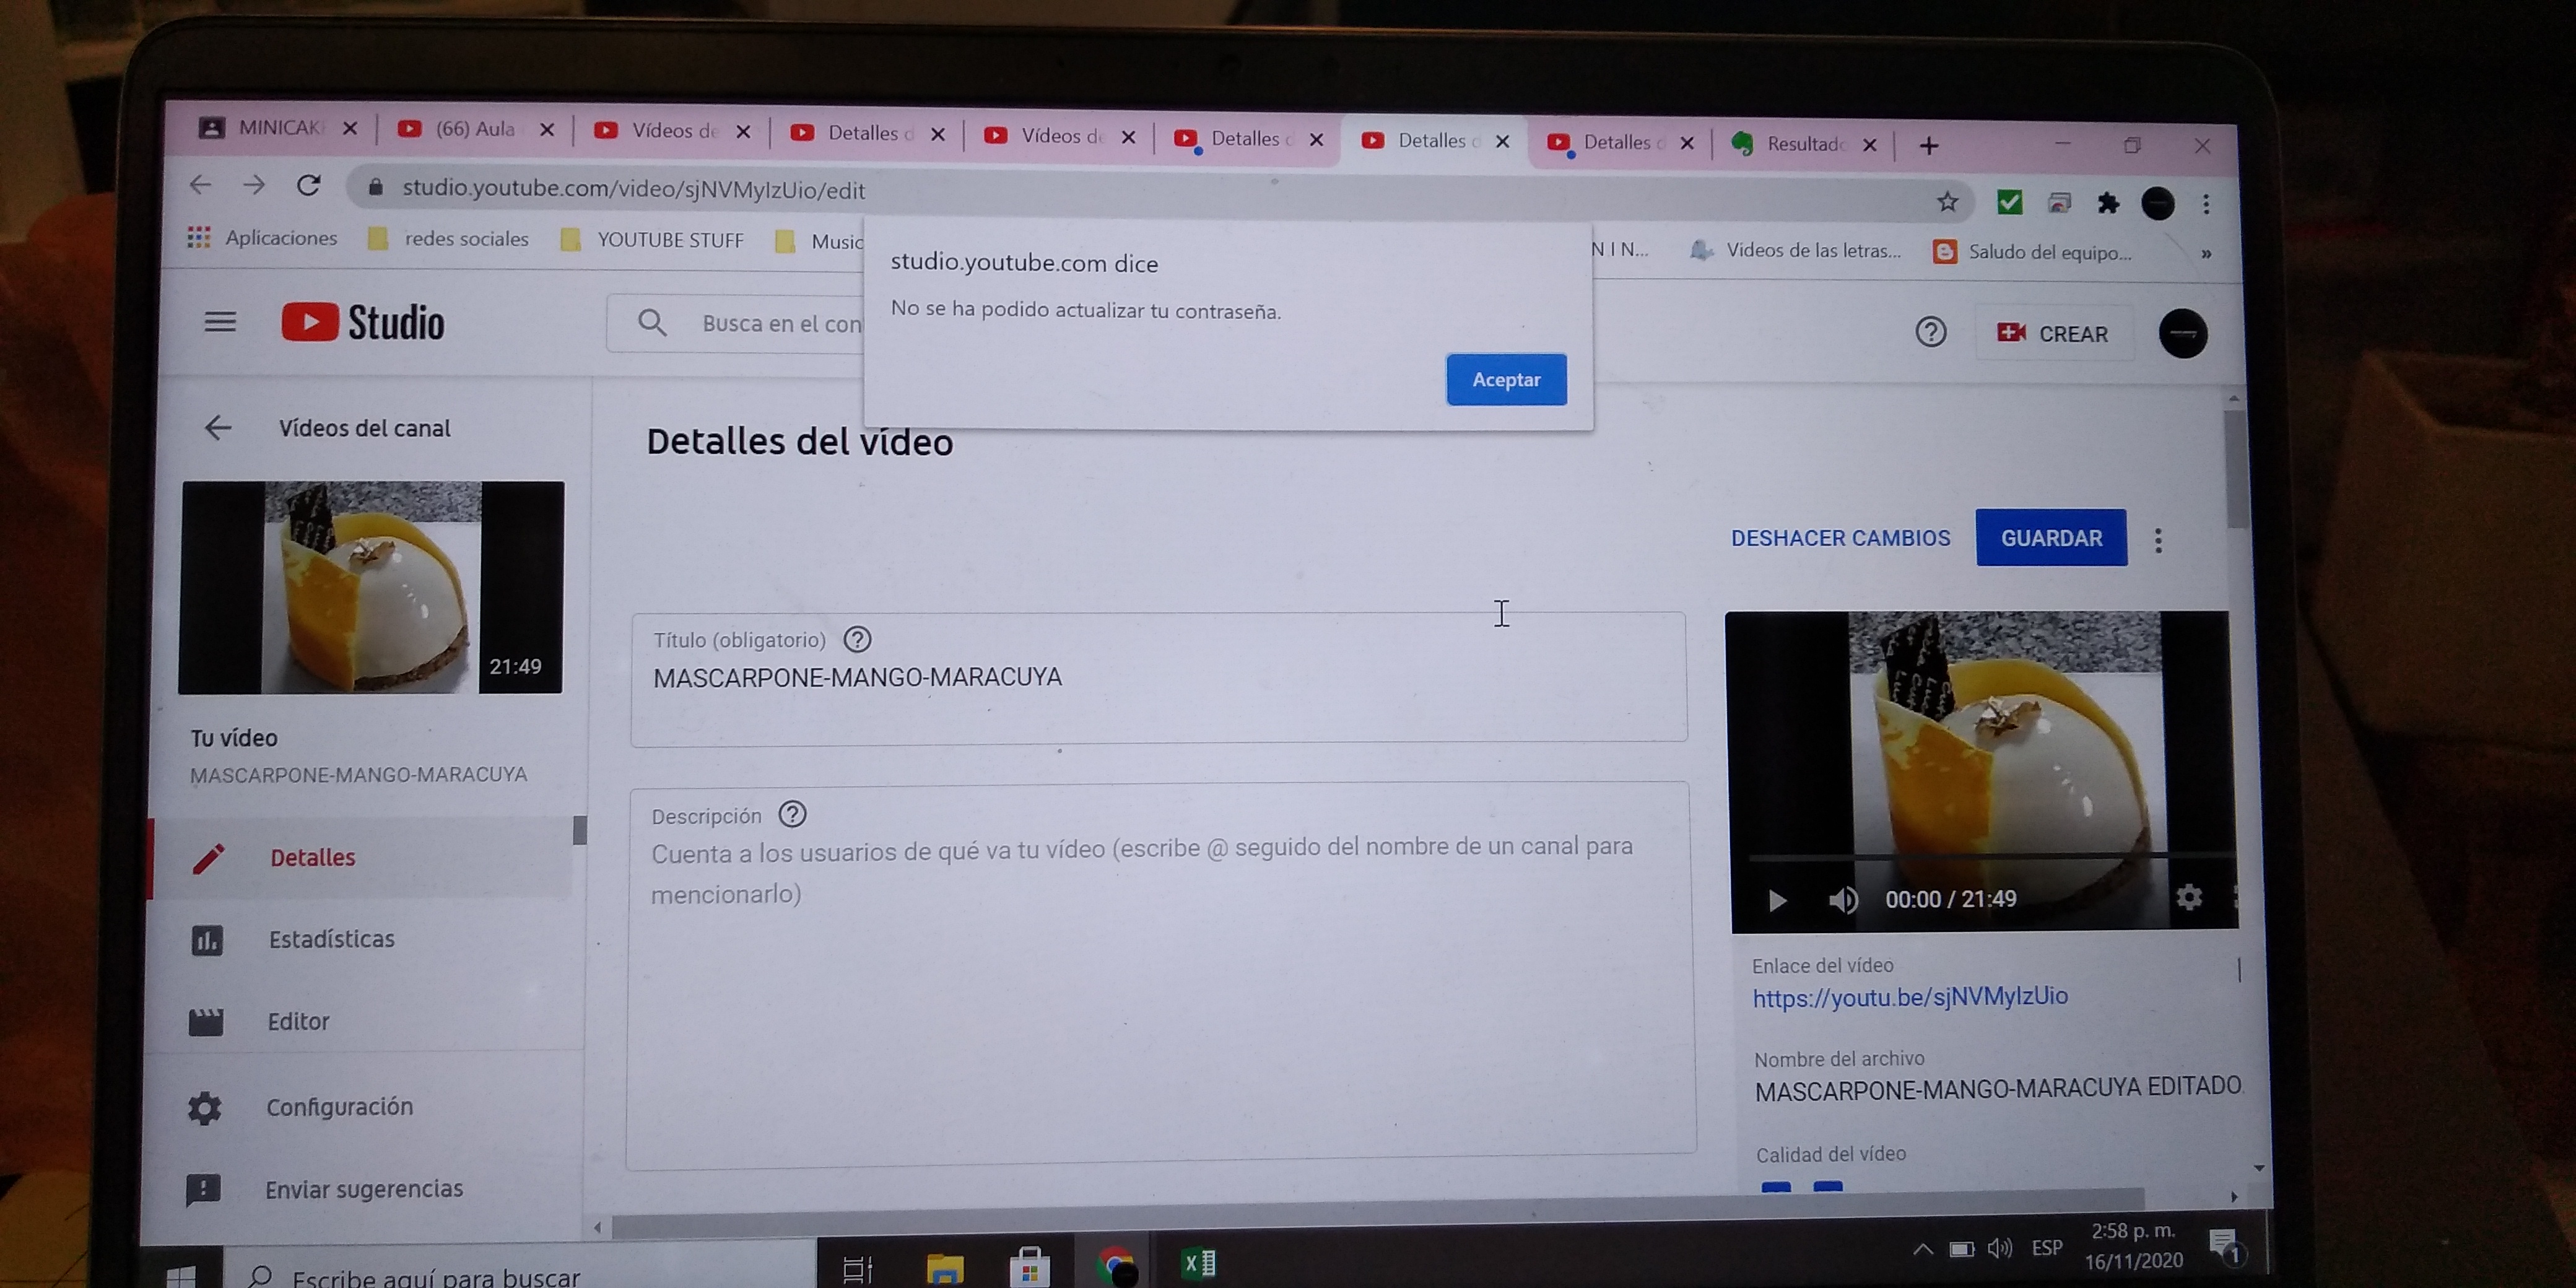Screen dimensions: 2576x1288
Task: Click the browser back arrow
Action: [200, 184]
